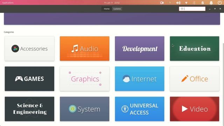Open the Graphics category
The image size is (224, 126).
coord(85,79)
